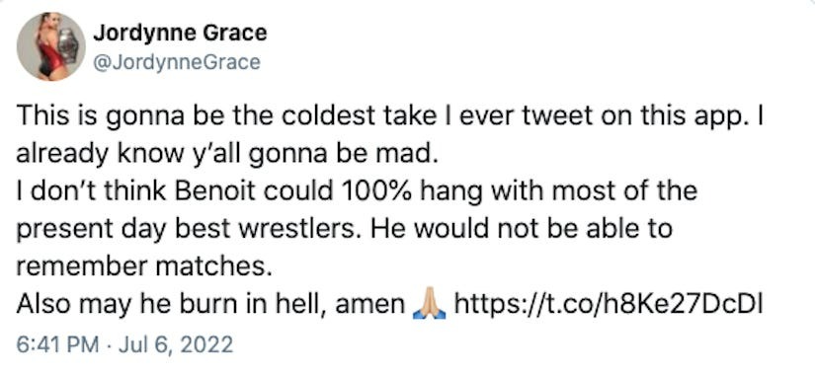Click the Jordynne Grace display name
The width and height of the screenshot is (815, 375).
(x=180, y=34)
